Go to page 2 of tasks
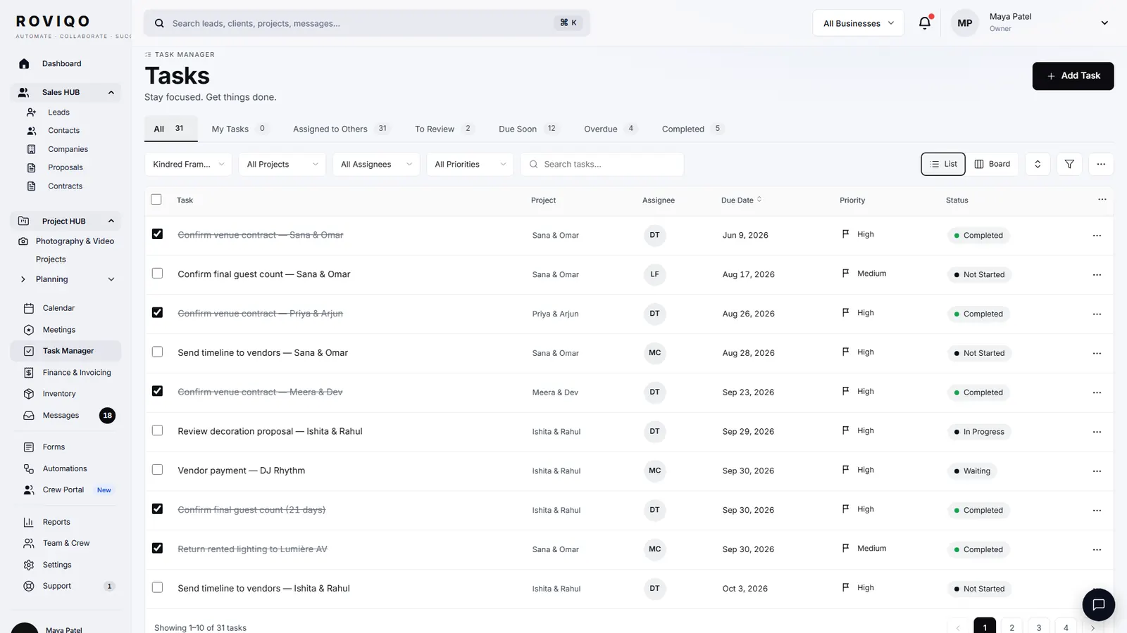1127x633 pixels. [1011, 627]
